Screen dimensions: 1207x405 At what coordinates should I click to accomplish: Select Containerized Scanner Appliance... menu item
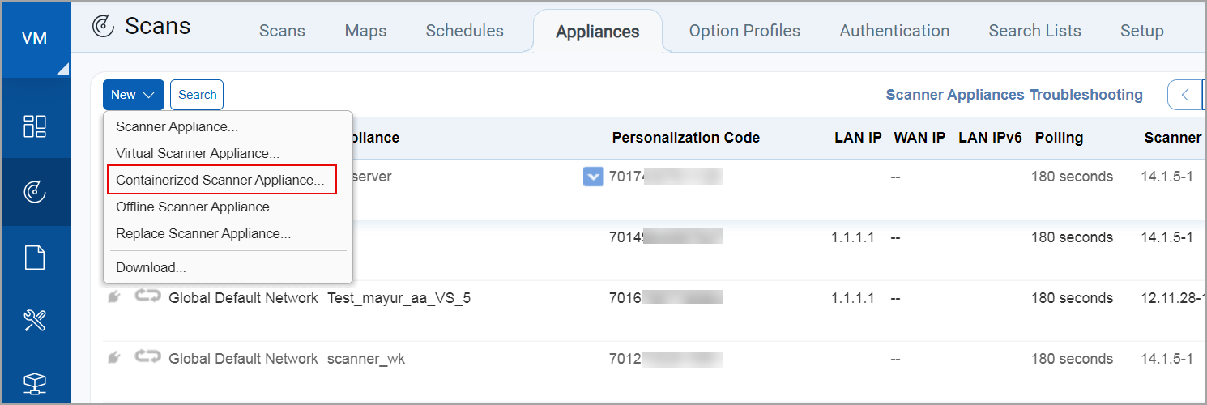(221, 180)
